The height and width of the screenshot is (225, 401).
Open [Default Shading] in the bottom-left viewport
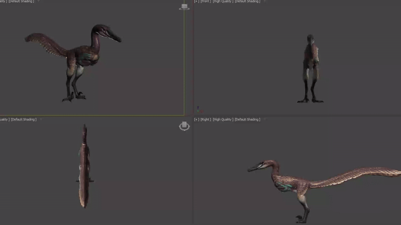[x=23, y=120]
